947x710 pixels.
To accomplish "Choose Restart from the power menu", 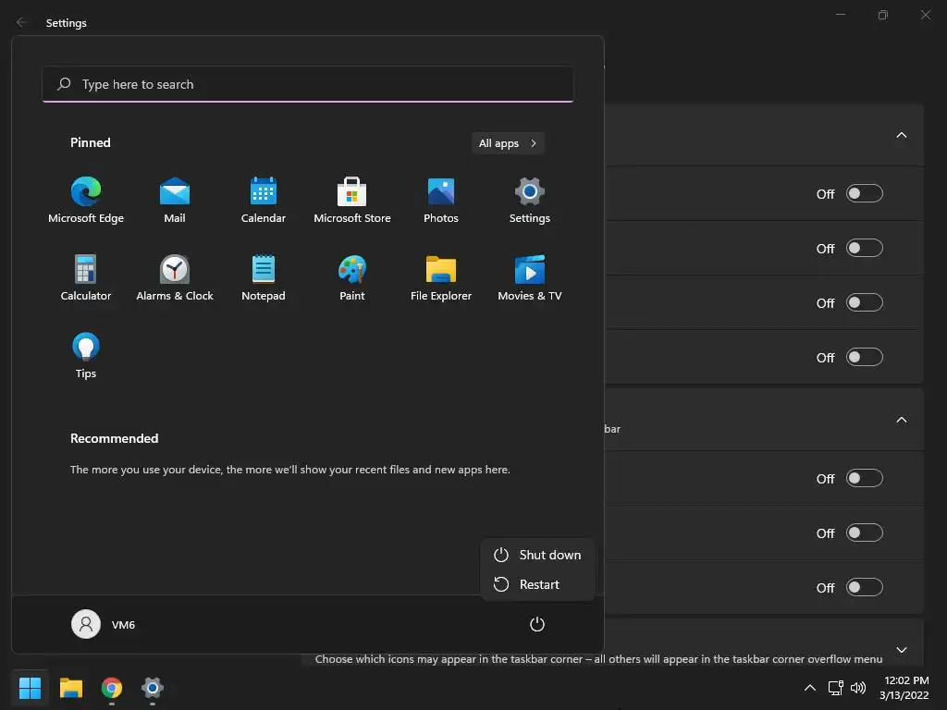I will click(x=537, y=584).
